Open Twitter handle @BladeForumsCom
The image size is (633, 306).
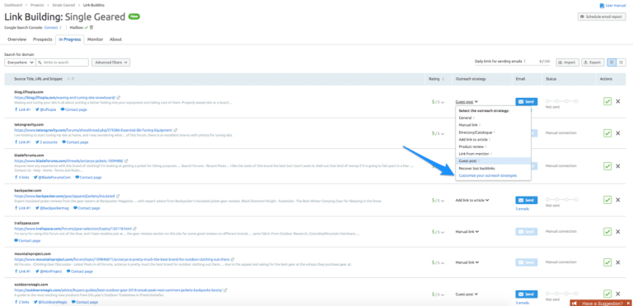point(52,177)
